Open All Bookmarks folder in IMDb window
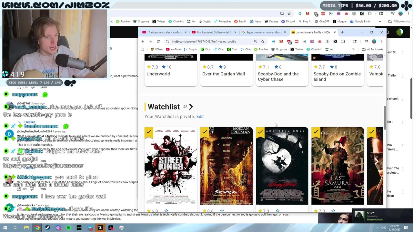This screenshot has height=232, width=413. coord(373,49)
